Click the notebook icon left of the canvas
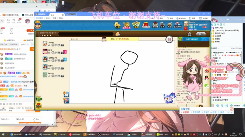 coord(66,94)
